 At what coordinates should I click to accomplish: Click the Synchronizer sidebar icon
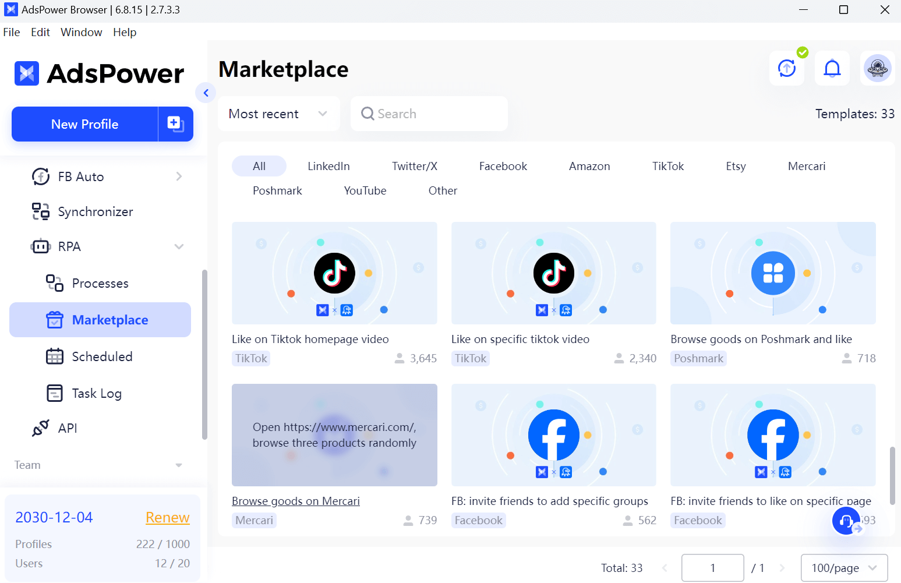pos(41,211)
